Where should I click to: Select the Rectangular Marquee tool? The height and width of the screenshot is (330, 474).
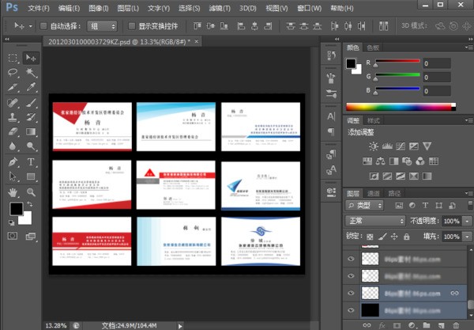point(13,58)
